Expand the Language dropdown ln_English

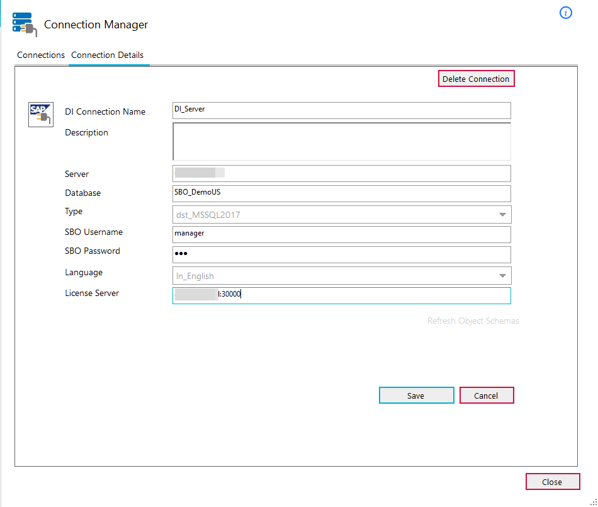[x=342, y=276]
